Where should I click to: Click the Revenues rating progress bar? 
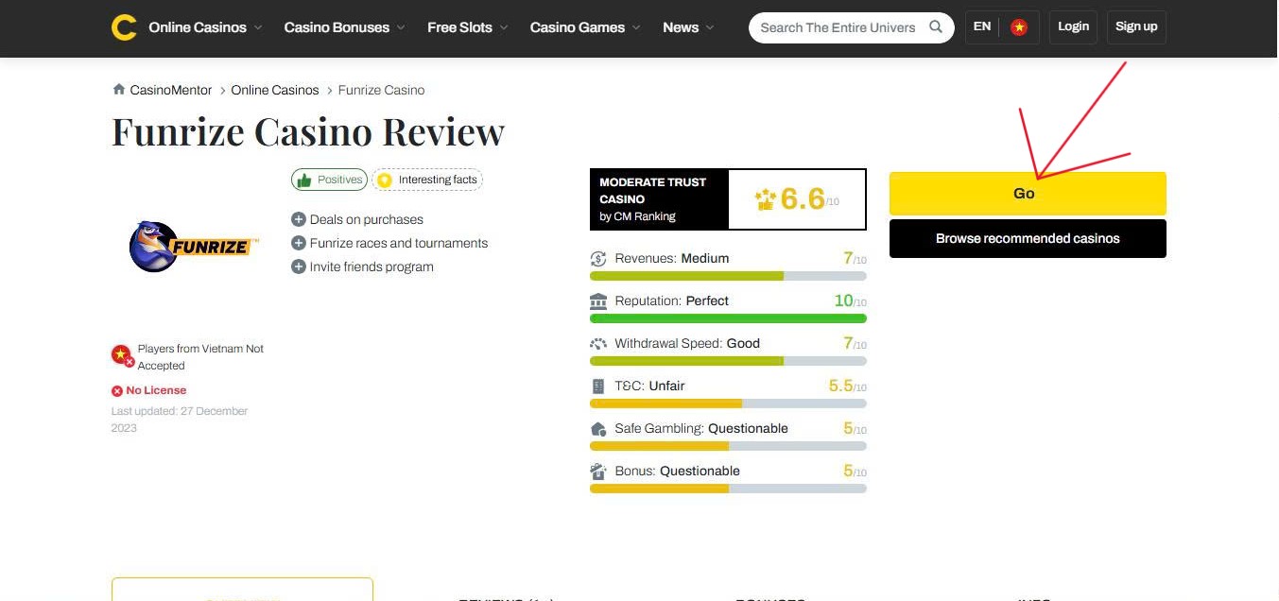(728, 276)
